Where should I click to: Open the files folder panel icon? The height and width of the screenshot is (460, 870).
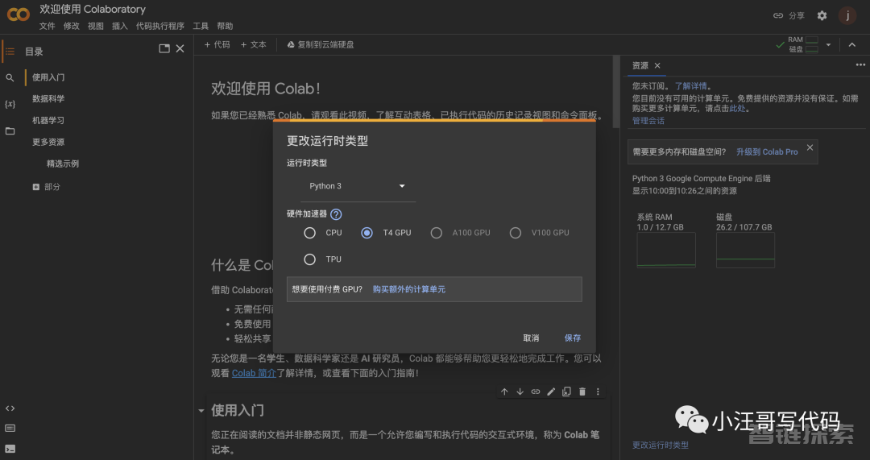(10, 131)
